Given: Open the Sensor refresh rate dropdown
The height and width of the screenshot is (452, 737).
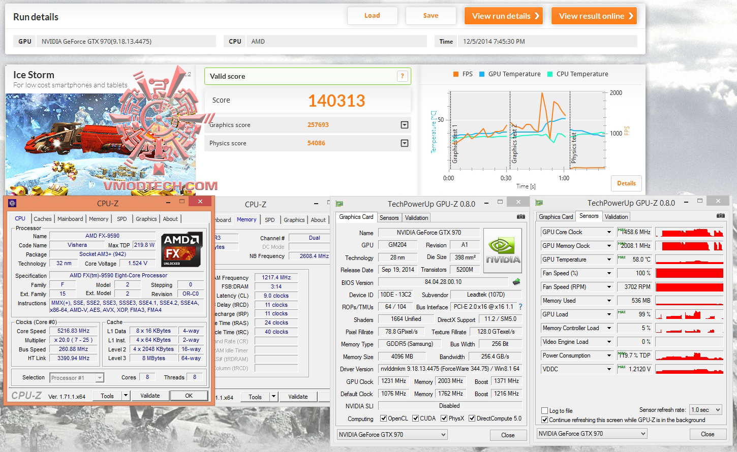Looking at the screenshot, I should click(706, 410).
